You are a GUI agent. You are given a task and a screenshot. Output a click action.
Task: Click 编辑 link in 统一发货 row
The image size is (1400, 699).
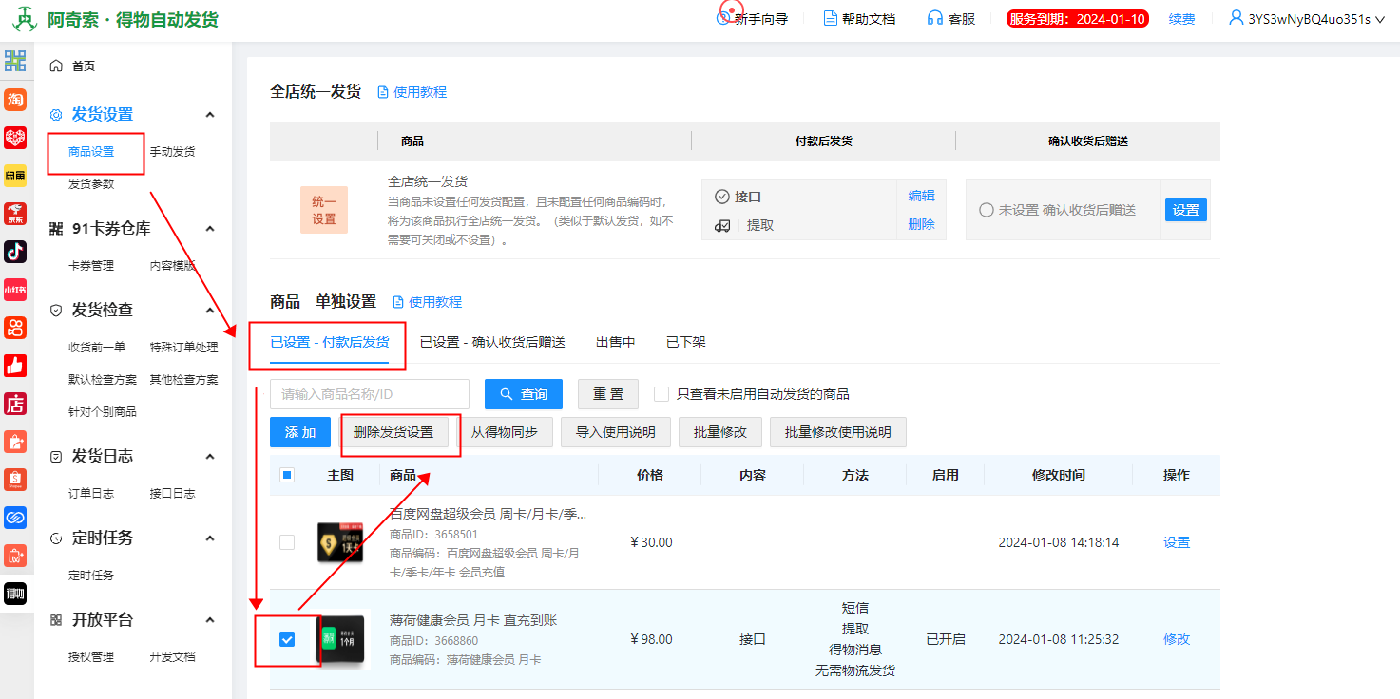(922, 196)
